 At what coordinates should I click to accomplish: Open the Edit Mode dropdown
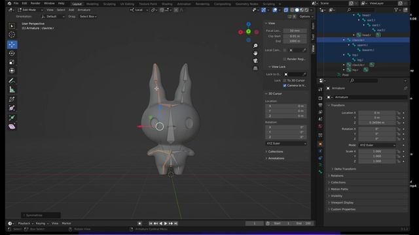coord(30,10)
